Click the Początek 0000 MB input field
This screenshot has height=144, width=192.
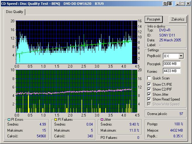pyautogui.click(x=172, y=64)
